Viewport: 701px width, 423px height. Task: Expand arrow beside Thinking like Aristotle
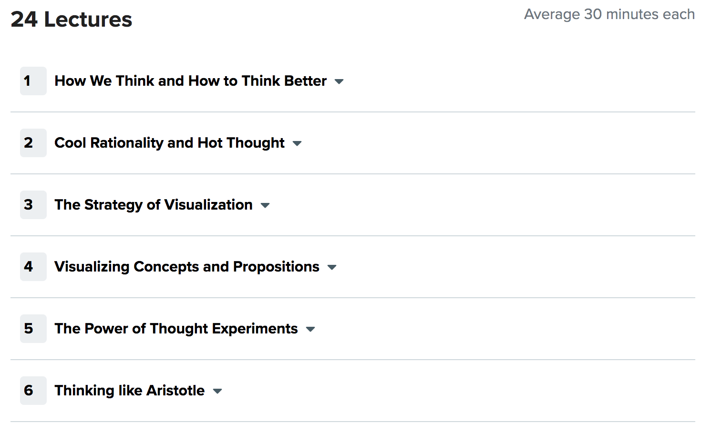(217, 391)
